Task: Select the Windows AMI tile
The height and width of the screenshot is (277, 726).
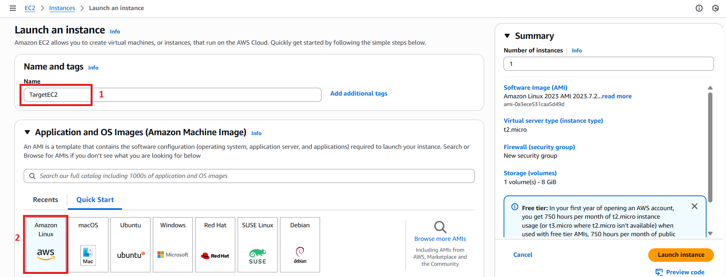Action: [173, 245]
